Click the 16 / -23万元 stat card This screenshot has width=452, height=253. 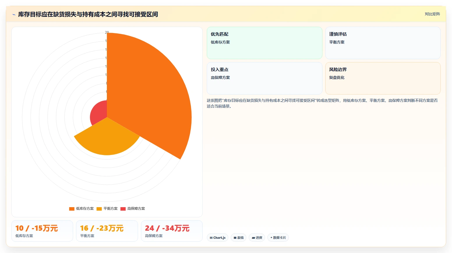click(x=107, y=231)
